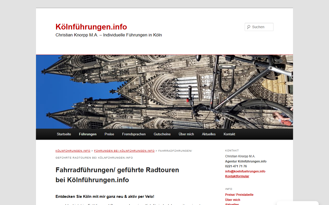
Task: Open the Preise menu item
Action: (109, 134)
